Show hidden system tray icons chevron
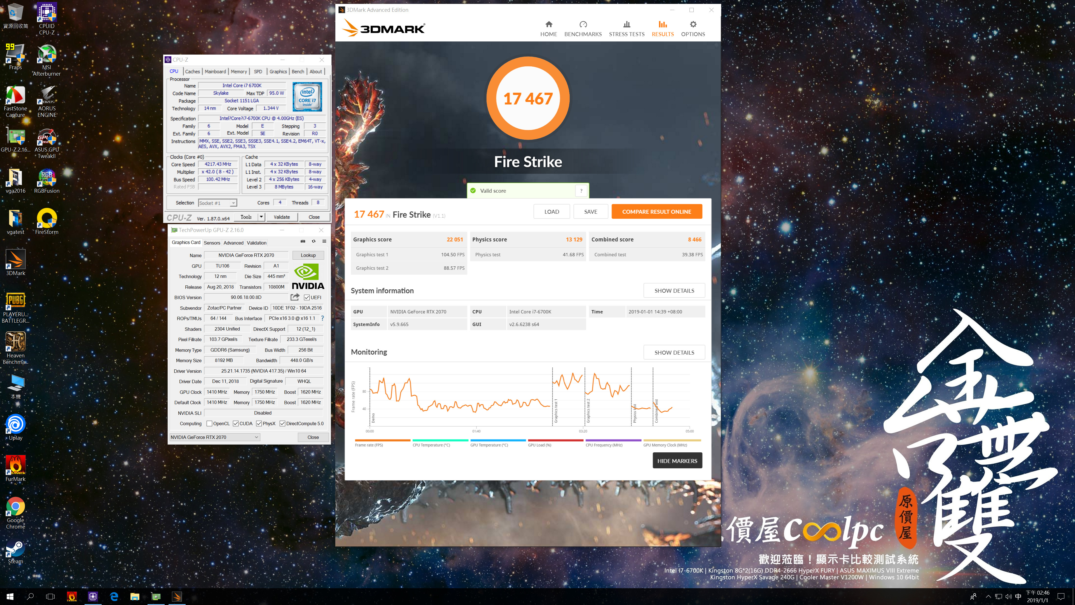1075x605 pixels. click(988, 597)
